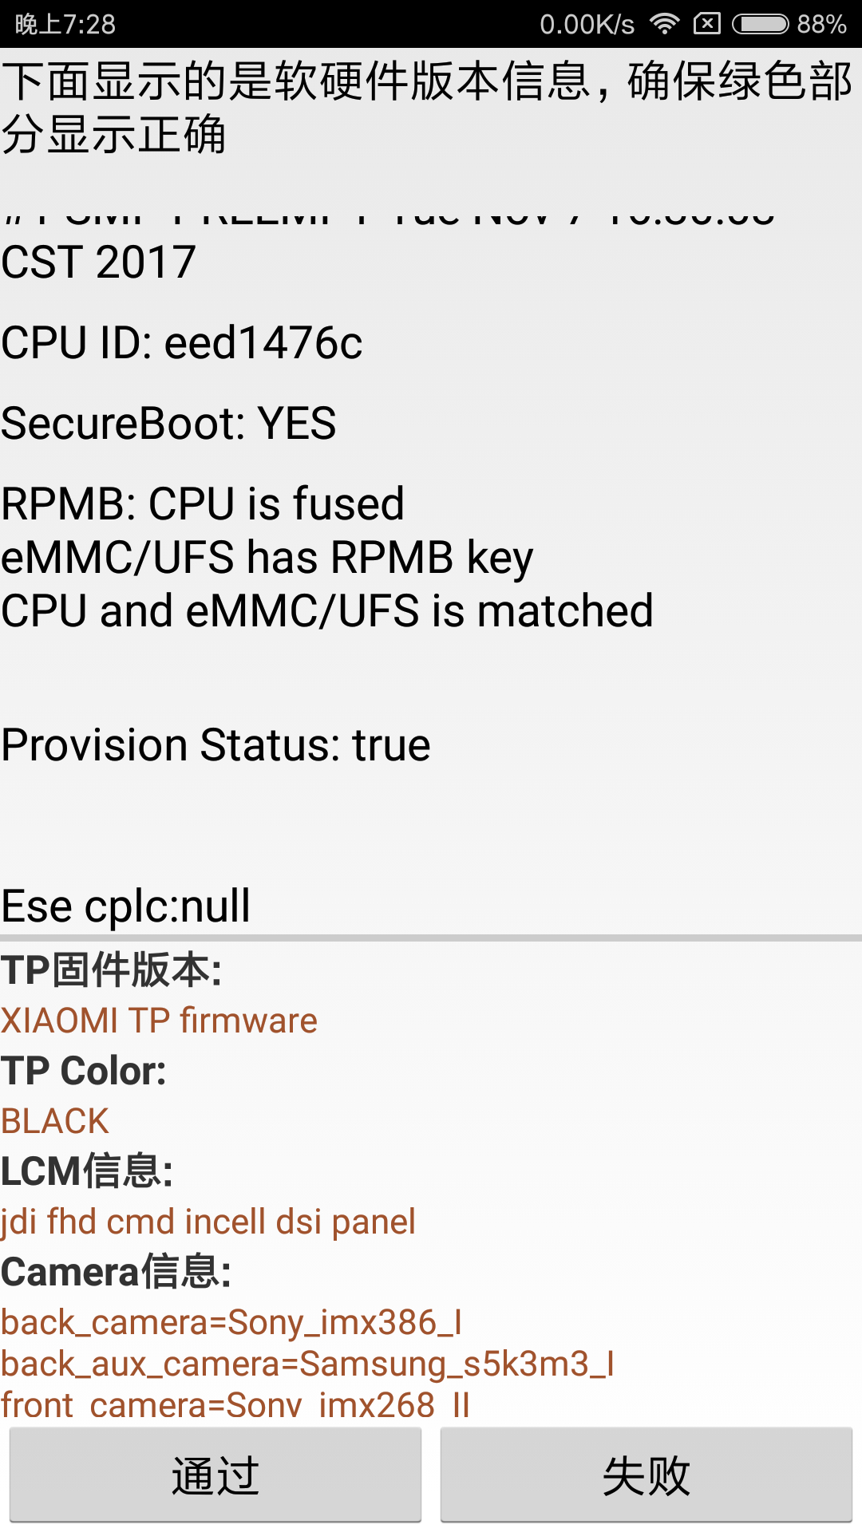Tap the Wi-Fi status icon

pos(665,24)
